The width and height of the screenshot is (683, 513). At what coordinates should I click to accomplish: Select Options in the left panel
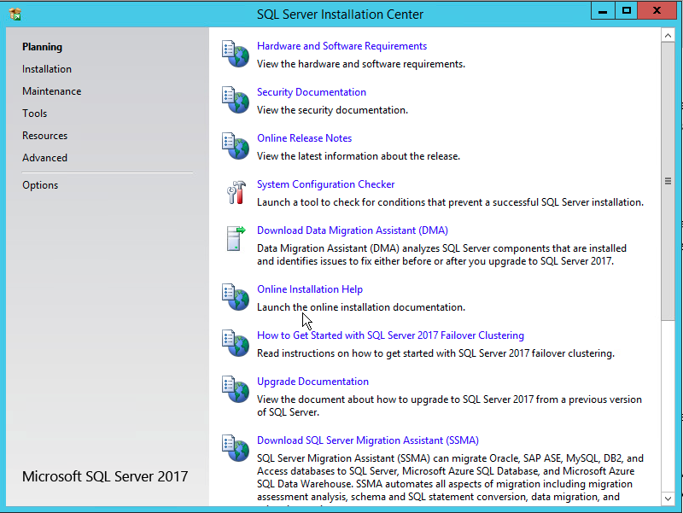[x=40, y=185]
